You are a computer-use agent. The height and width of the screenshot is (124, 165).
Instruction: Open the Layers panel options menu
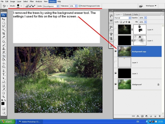(x=163, y=15)
